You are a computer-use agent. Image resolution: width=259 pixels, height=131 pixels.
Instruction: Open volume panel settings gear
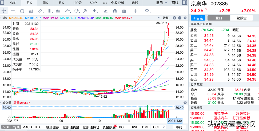185,103
